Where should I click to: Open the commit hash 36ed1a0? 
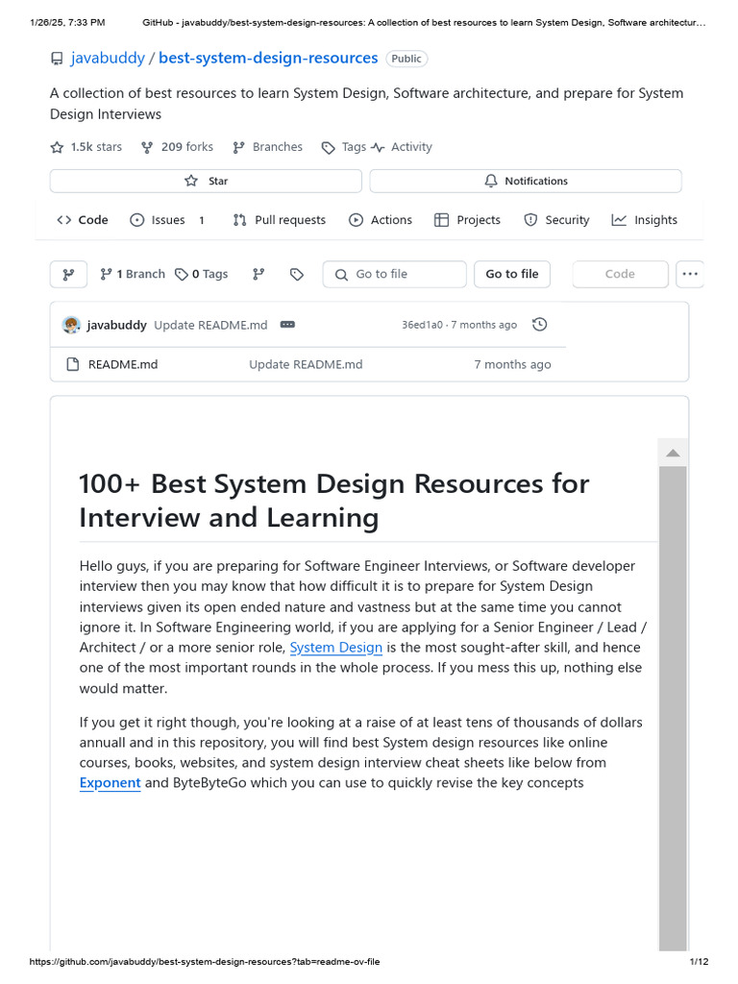coord(423,325)
